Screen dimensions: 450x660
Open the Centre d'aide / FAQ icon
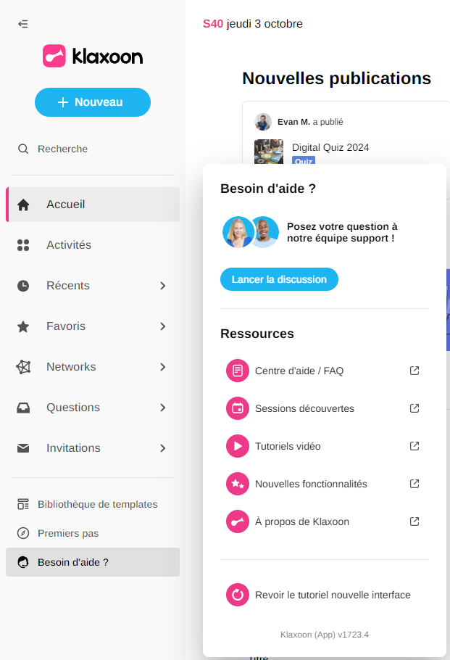pos(237,371)
